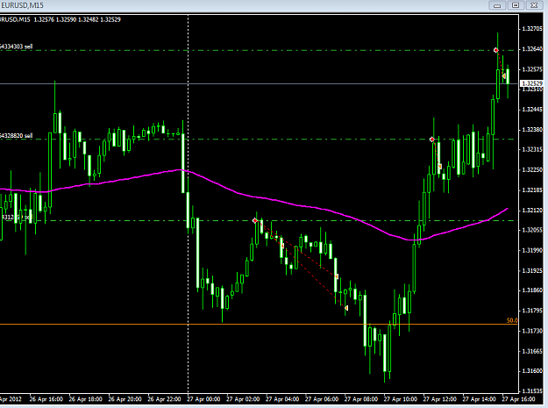Viewport: 548px width, 408px height.
Task: Restore down the EURUSD,M15 chart window
Action: (x=516, y=5)
